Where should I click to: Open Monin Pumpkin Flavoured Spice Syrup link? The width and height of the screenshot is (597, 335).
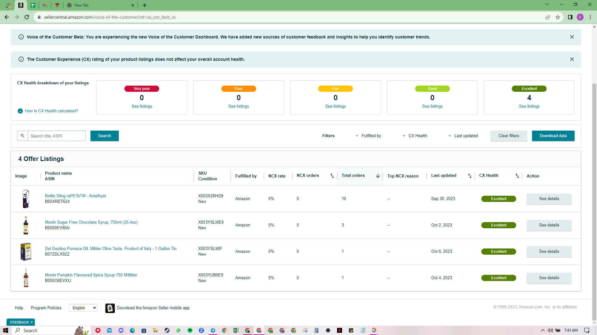[91, 275]
